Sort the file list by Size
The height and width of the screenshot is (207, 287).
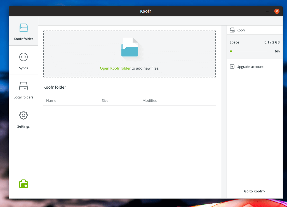105,100
